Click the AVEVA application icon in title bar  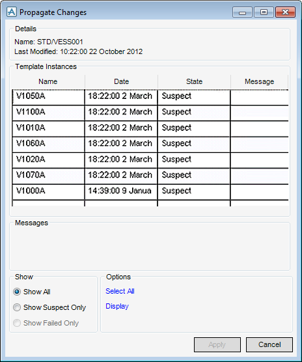12,12
